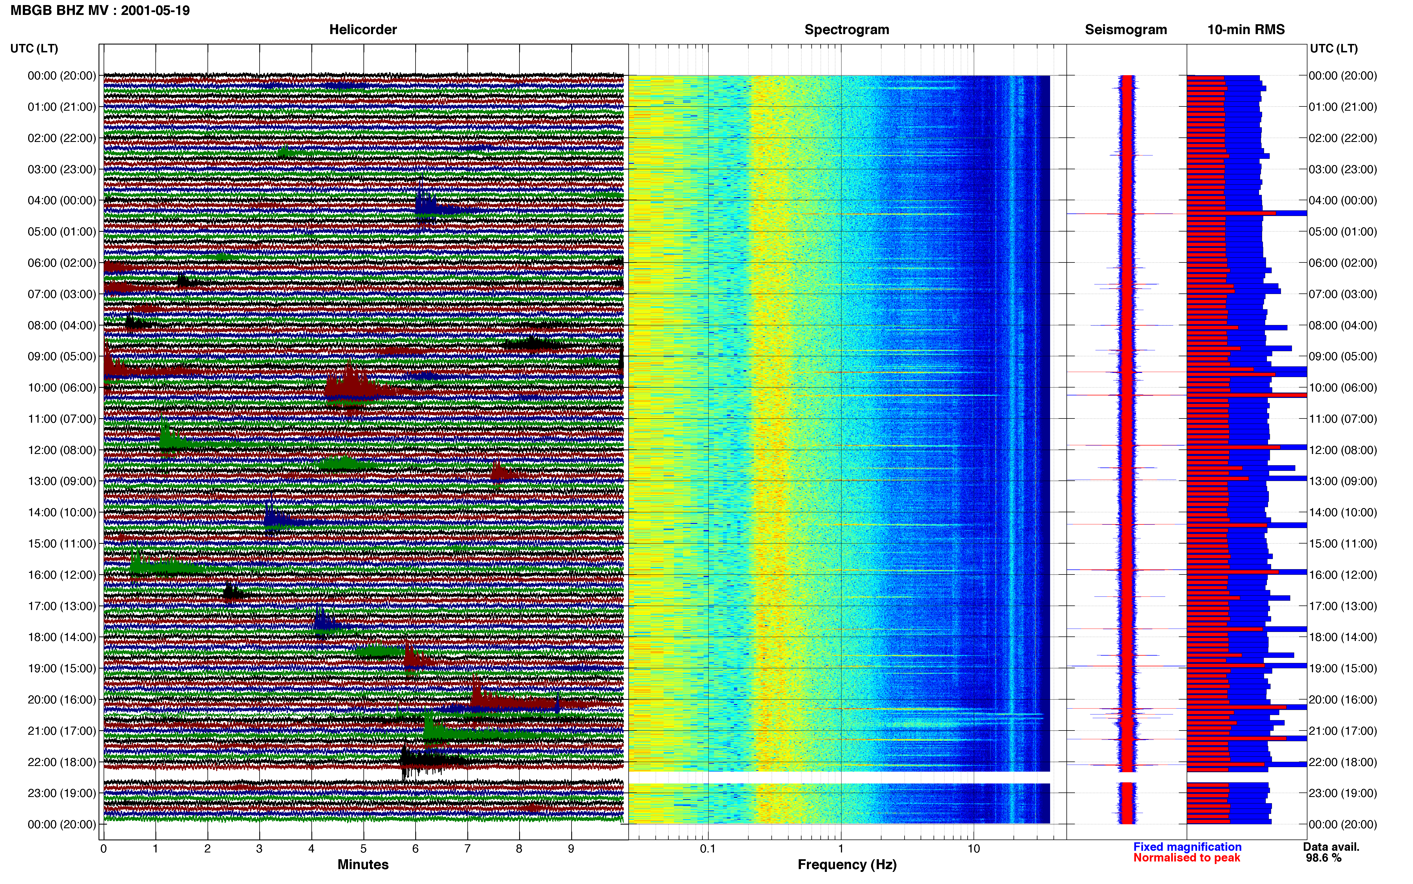
Task: Click the right '12:00 (08:00)' time label
Action: click(x=1343, y=450)
